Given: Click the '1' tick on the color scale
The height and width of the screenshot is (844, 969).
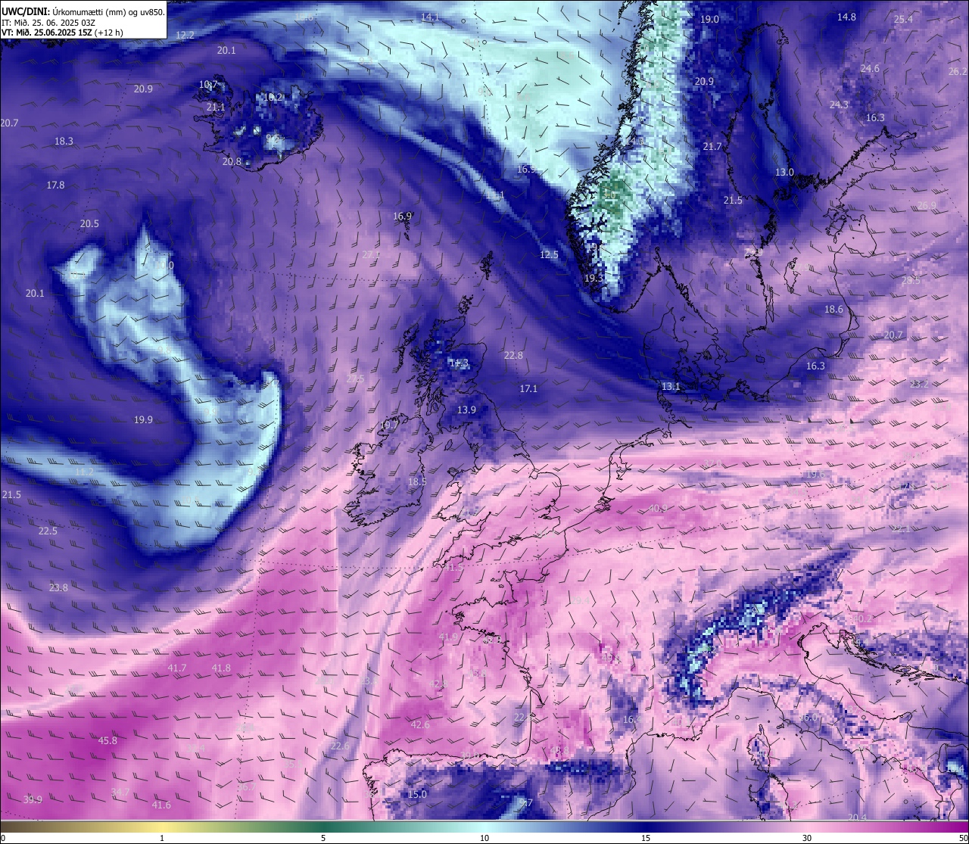Looking at the screenshot, I should point(162,838).
